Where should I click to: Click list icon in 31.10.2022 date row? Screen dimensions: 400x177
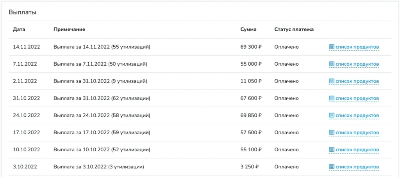[331, 98]
